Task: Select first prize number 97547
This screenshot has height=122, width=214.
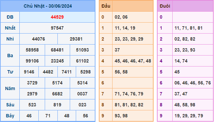Action: [x=57, y=28]
